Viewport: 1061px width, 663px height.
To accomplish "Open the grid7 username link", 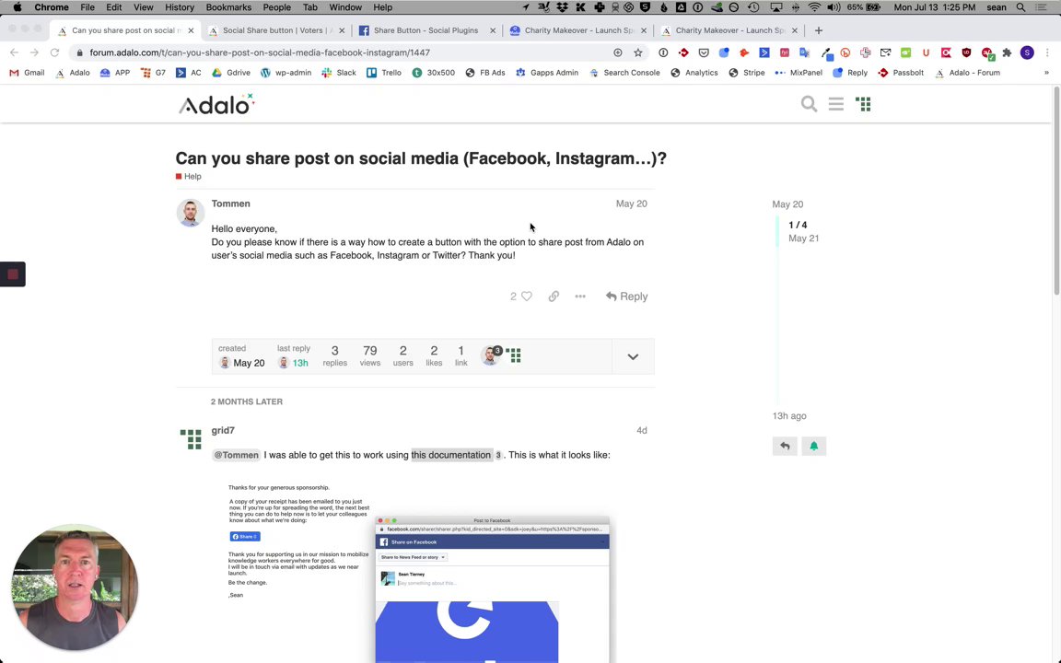I will tap(223, 430).
